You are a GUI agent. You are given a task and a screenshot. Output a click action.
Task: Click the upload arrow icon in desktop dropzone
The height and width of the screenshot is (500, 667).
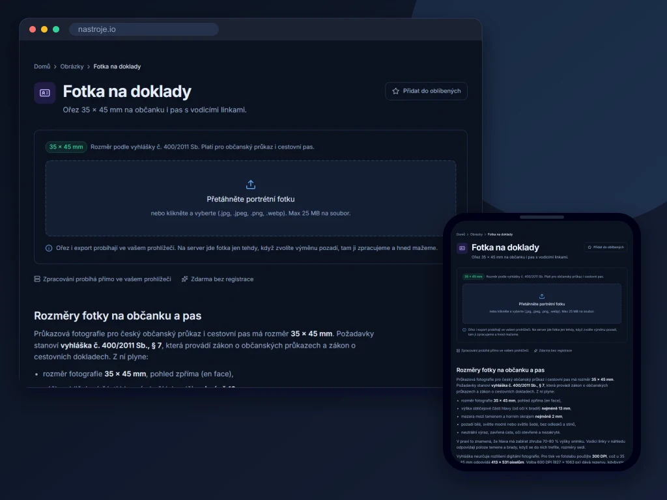pos(251,184)
